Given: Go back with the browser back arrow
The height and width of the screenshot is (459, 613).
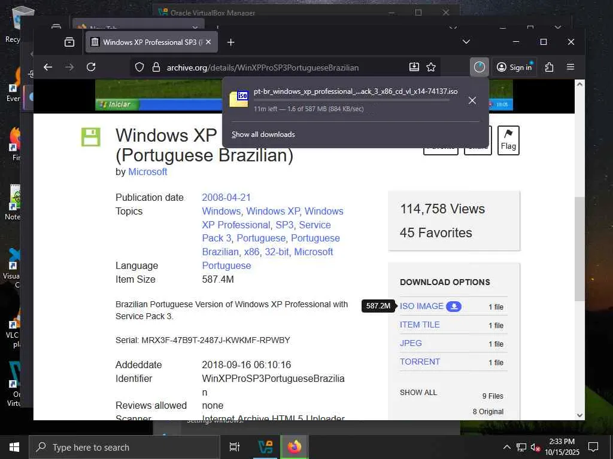Looking at the screenshot, I should tap(48, 67).
